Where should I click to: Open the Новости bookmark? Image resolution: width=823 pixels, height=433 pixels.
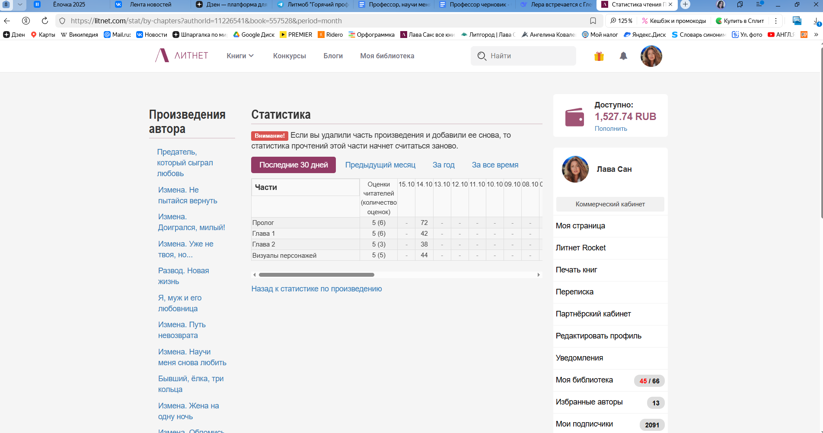click(x=151, y=35)
